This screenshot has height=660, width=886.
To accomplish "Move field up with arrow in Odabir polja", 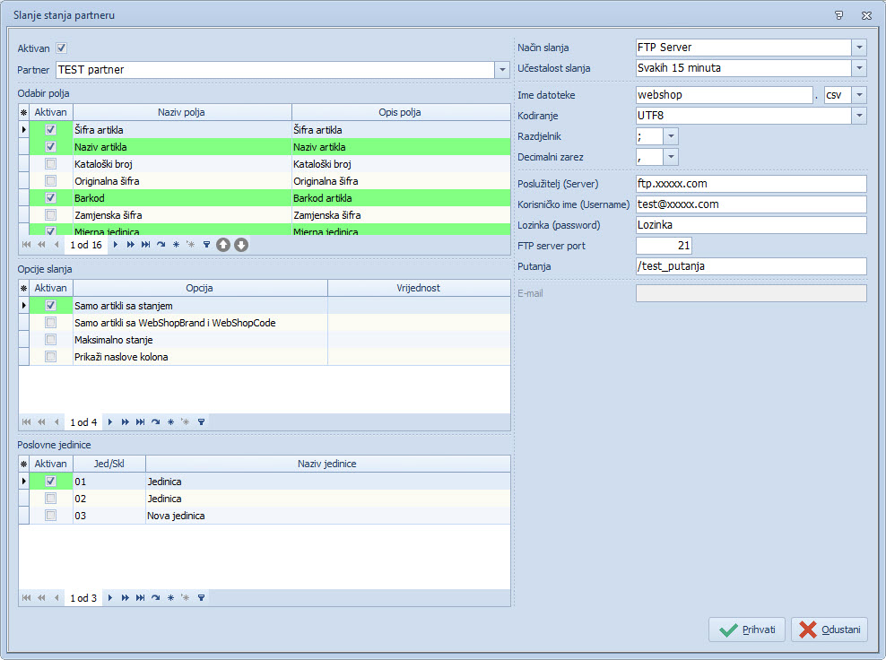I will click(x=223, y=245).
